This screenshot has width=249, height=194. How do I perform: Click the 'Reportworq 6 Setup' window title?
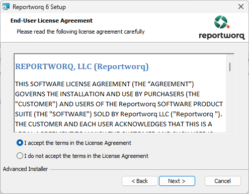[x=39, y=7]
